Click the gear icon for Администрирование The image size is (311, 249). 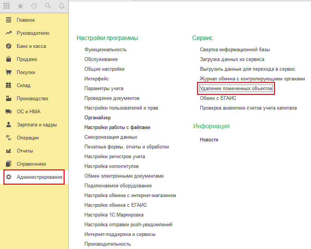point(9,177)
